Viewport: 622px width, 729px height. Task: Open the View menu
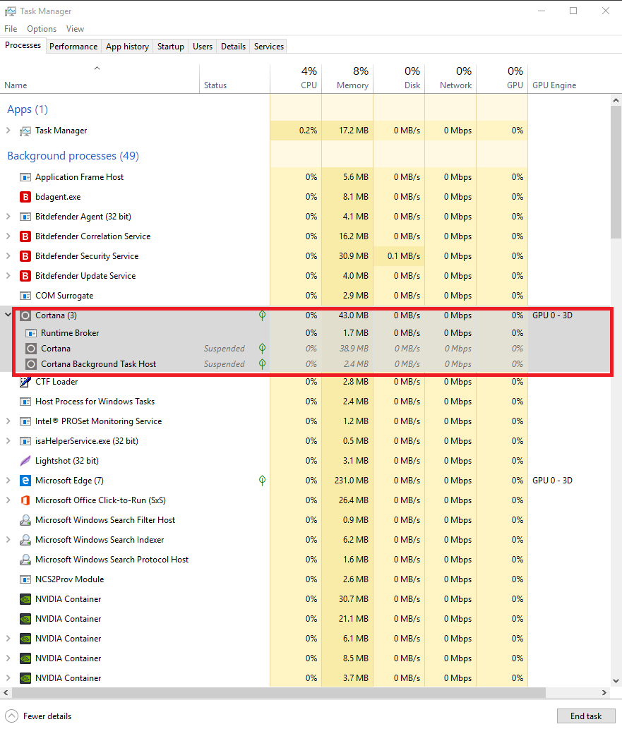[x=75, y=29]
